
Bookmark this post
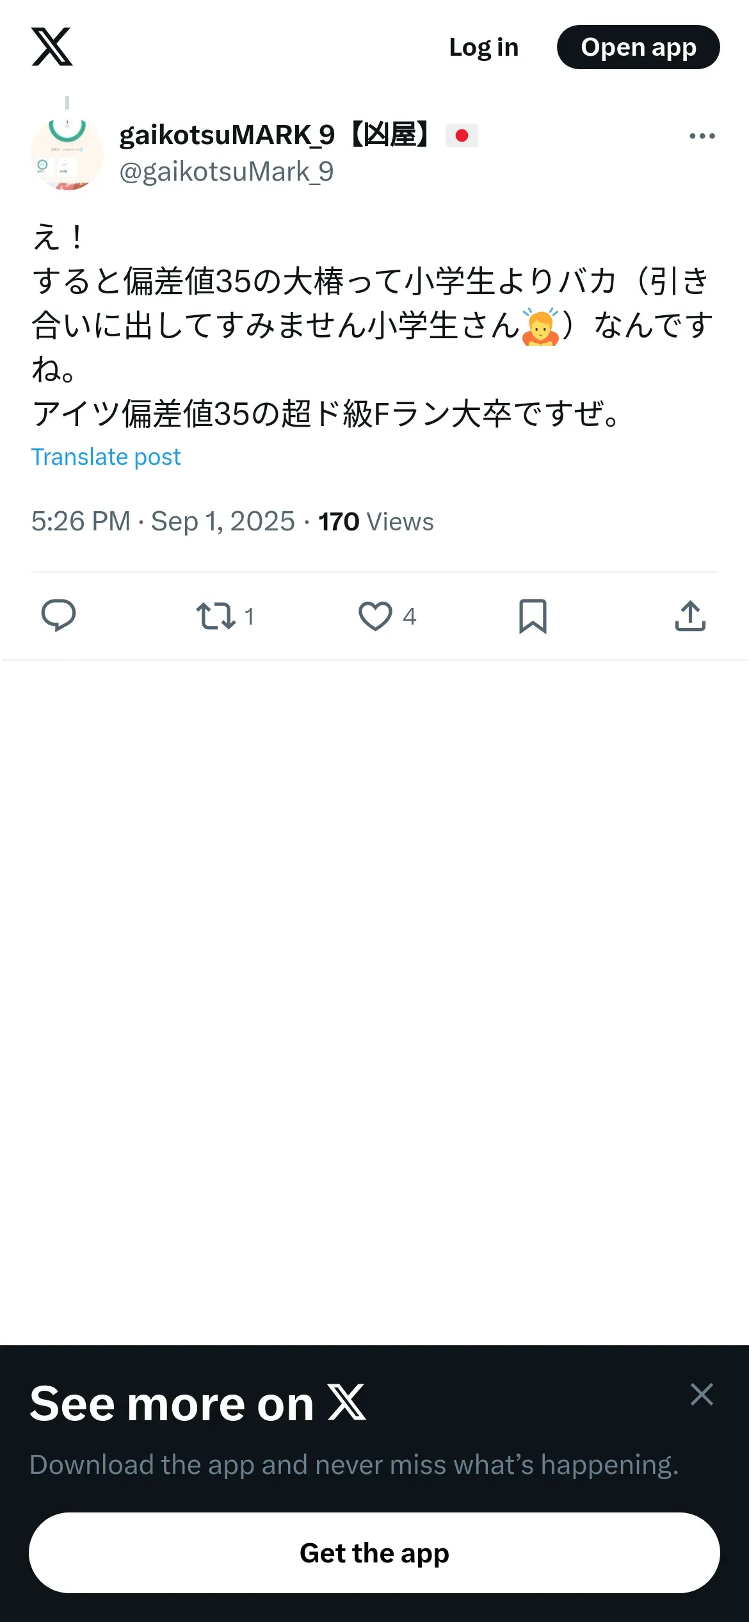point(533,616)
